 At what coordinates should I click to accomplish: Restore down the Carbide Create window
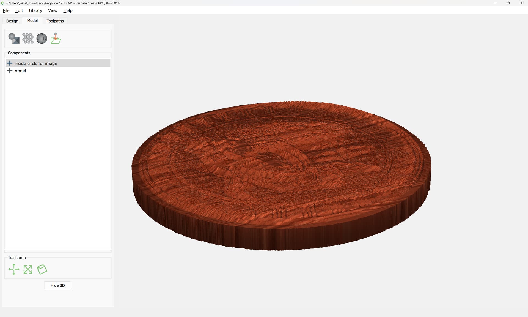[x=508, y=3]
